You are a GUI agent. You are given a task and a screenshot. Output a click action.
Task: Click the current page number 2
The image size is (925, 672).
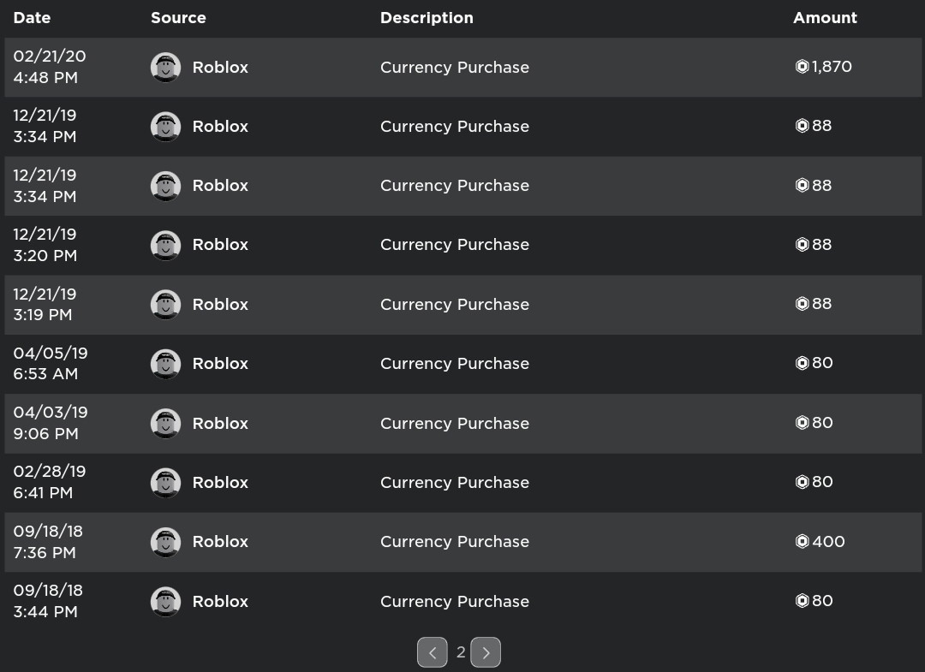461,652
